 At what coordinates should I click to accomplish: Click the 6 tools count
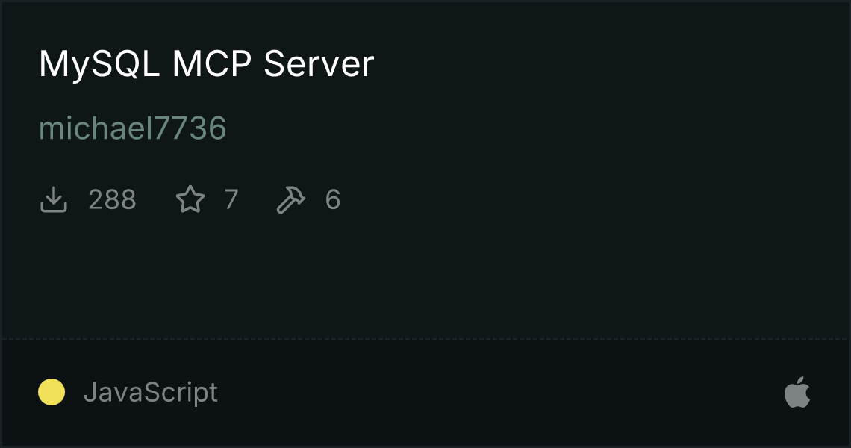[x=333, y=199]
